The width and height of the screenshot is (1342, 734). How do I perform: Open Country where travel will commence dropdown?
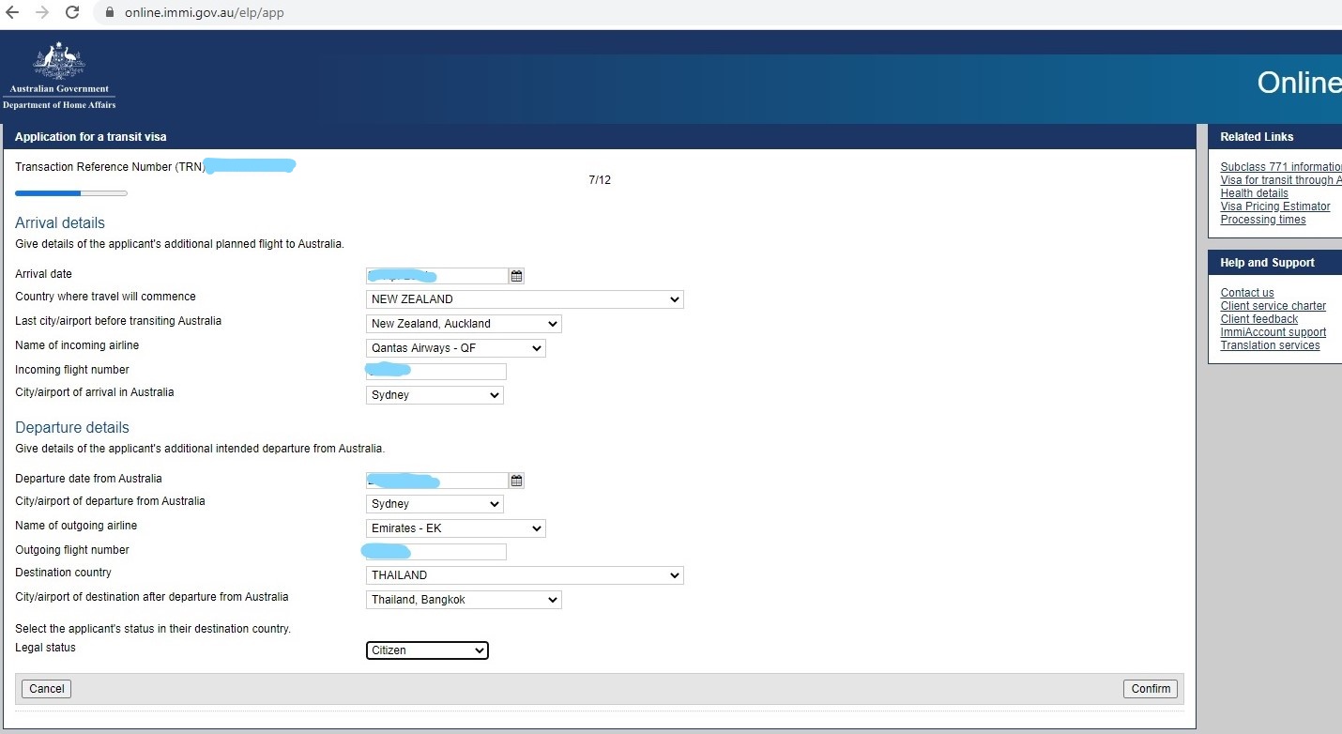click(x=525, y=299)
